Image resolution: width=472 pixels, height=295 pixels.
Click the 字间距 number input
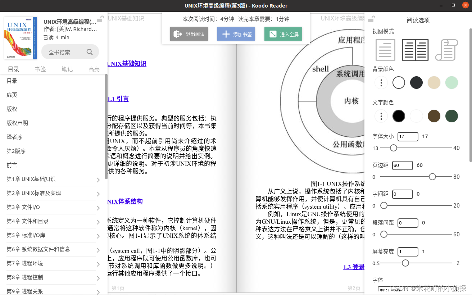coord(403,194)
